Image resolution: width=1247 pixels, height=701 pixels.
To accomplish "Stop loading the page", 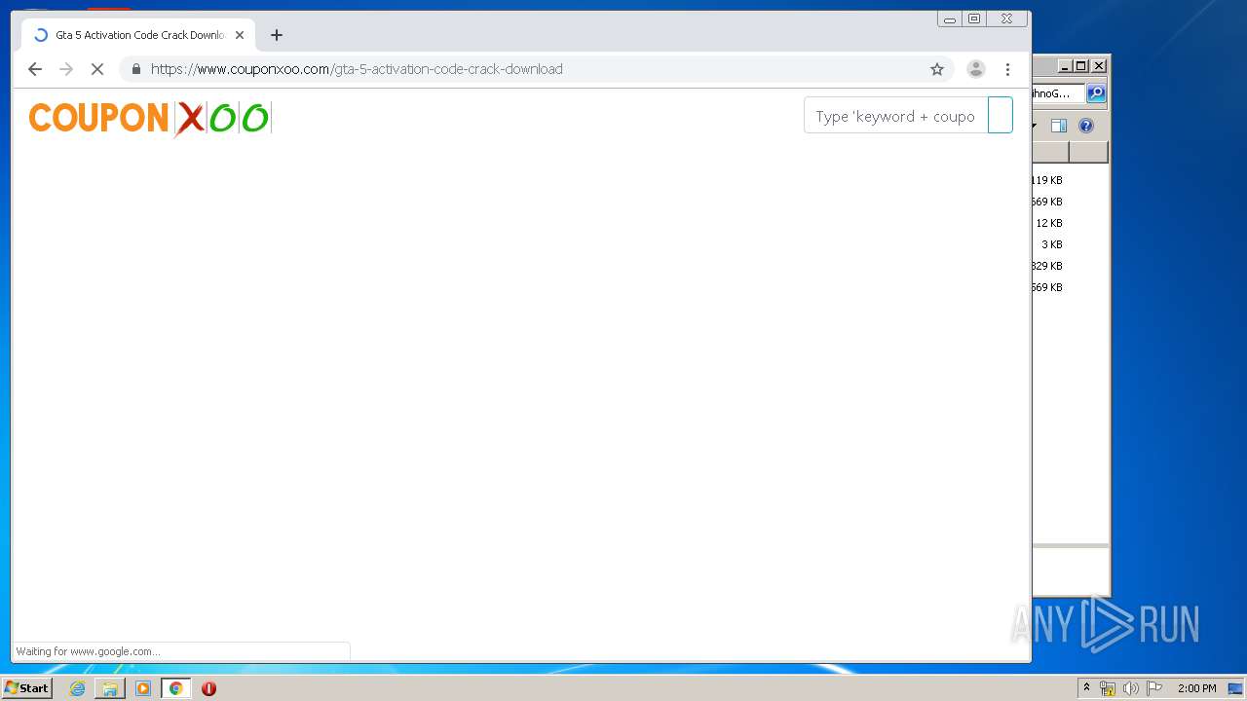I will [x=96, y=69].
